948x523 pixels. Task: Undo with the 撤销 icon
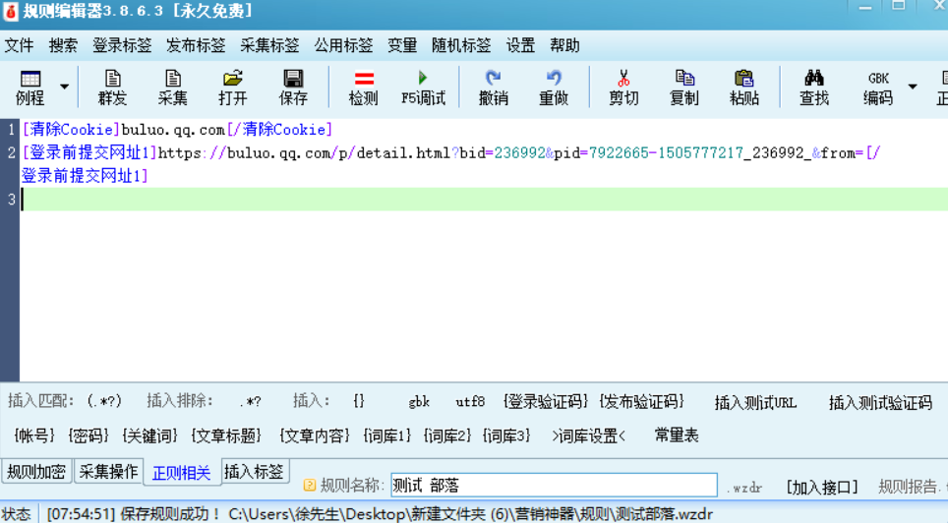click(x=493, y=87)
